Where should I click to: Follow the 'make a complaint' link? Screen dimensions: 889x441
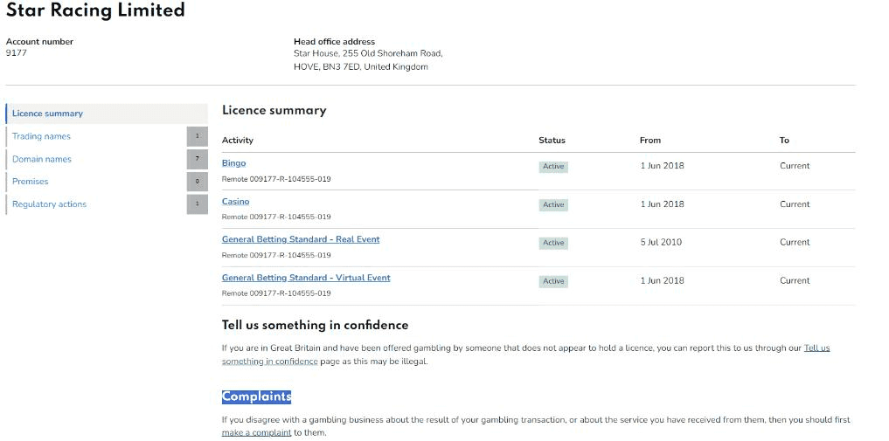coord(256,432)
